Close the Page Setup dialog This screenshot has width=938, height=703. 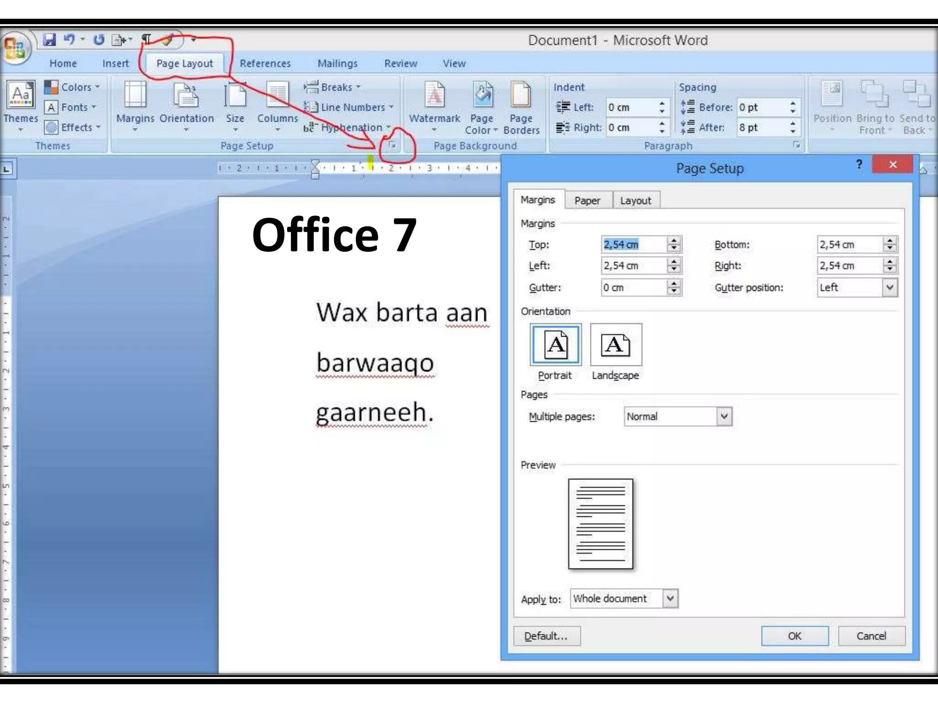coord(893,164)
